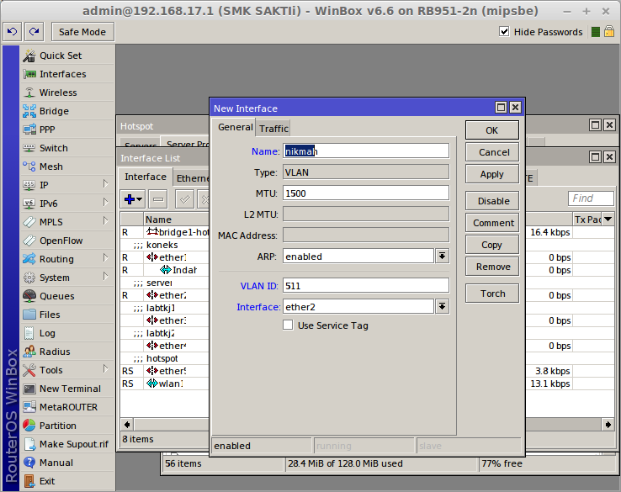
Task: Click the Comment button
Action: point(492,223)
